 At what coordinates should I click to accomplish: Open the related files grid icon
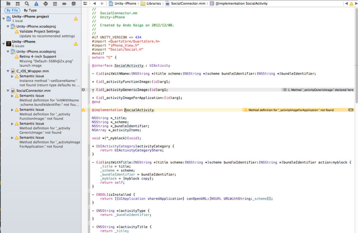tap(85, 4)
